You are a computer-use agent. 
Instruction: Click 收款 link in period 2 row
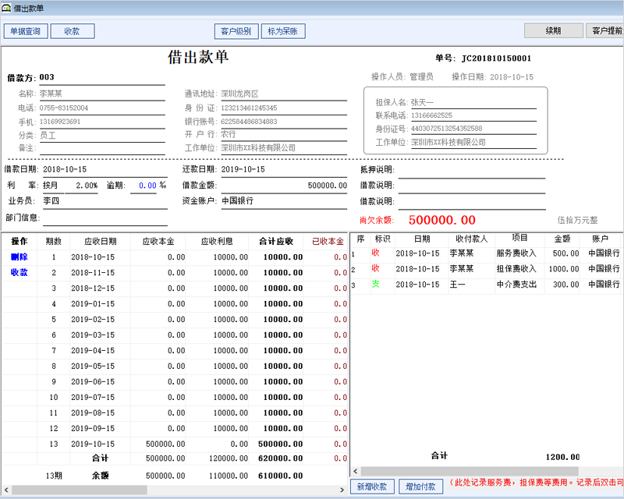pos(19,273)
